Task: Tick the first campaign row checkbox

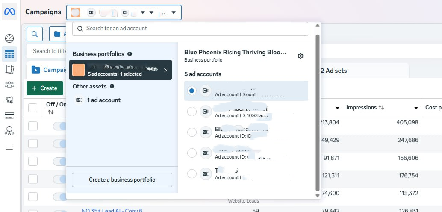Action: click(33, 126)
